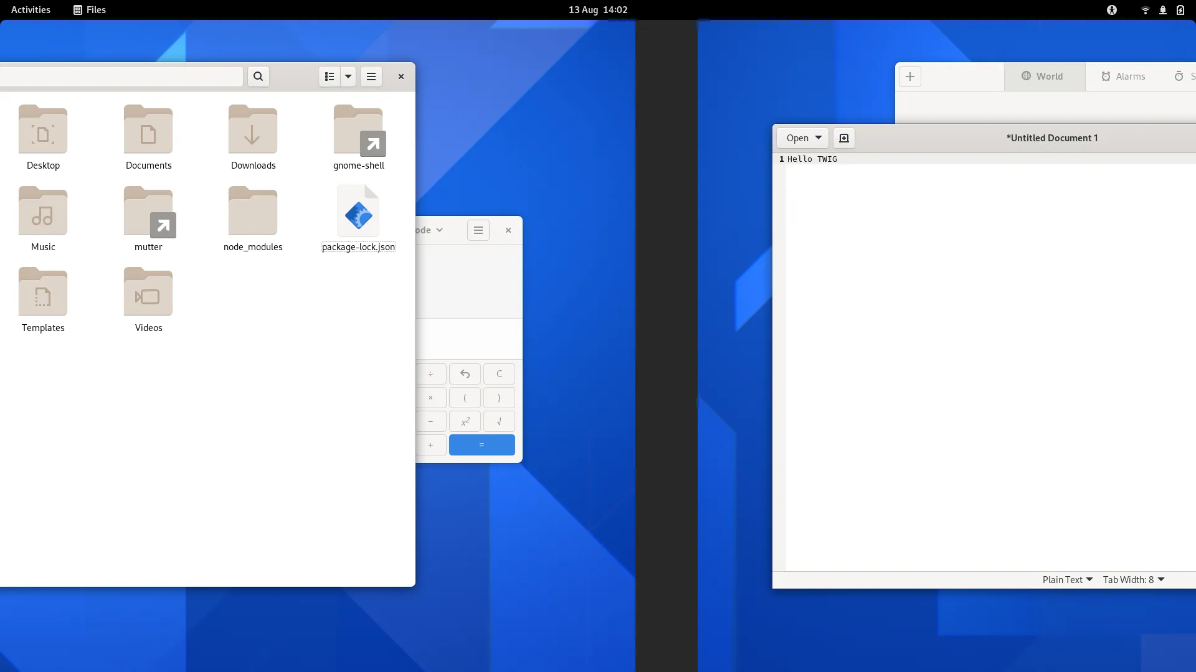
Task: Click new document icon in text editor
Action: pyautogui.click(x=844, y=138)
